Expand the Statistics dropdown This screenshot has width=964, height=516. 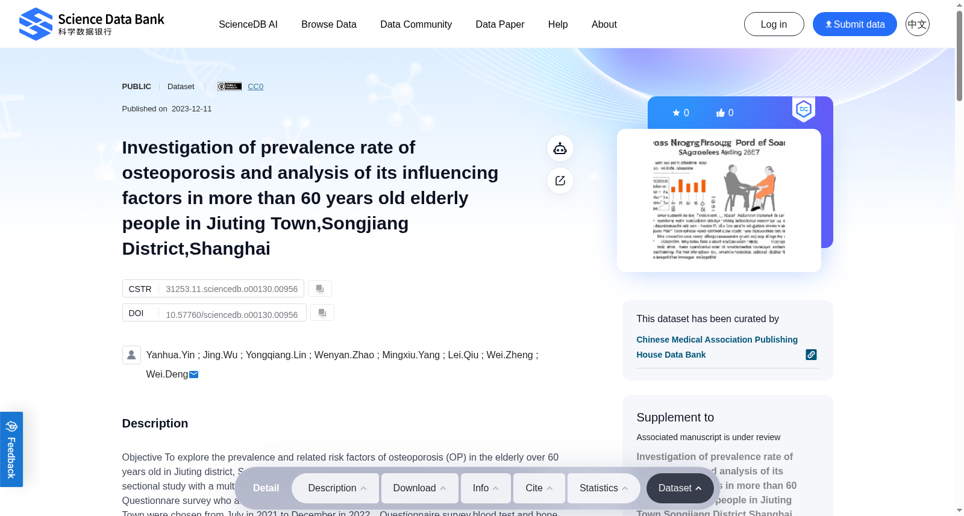tap(604, 488)
